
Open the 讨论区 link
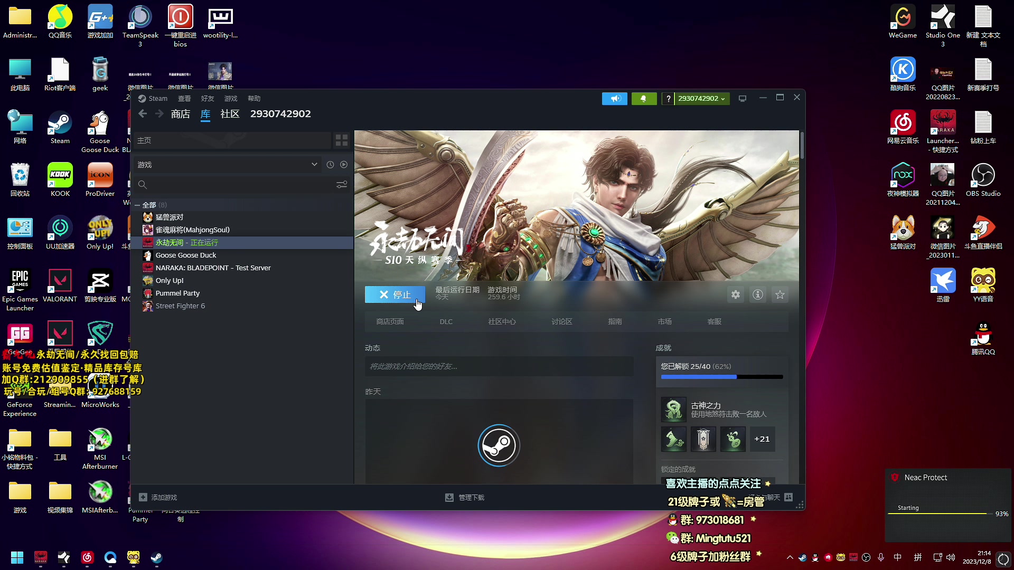pyautogui.click(x=562, y=321)
